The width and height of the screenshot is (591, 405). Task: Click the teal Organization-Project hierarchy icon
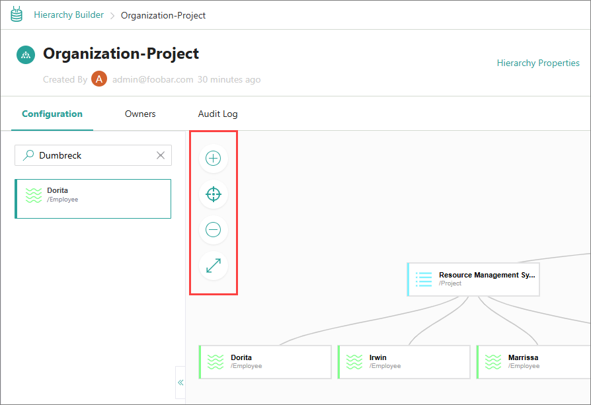pyautogui.click(x=26, y=55)
